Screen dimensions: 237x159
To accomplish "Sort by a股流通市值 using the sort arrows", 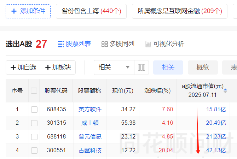I will pyautogui.click(x=225, y=91).
